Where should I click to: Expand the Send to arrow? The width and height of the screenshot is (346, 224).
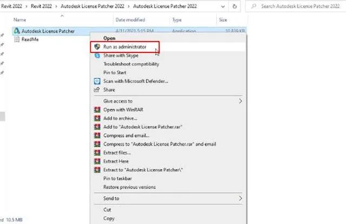[240, 199]
